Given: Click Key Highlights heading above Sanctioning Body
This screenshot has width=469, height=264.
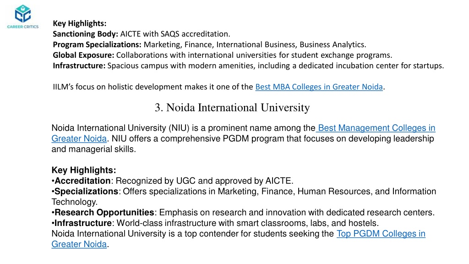Looking at the screenshot, I should click(x=80, y=23).
